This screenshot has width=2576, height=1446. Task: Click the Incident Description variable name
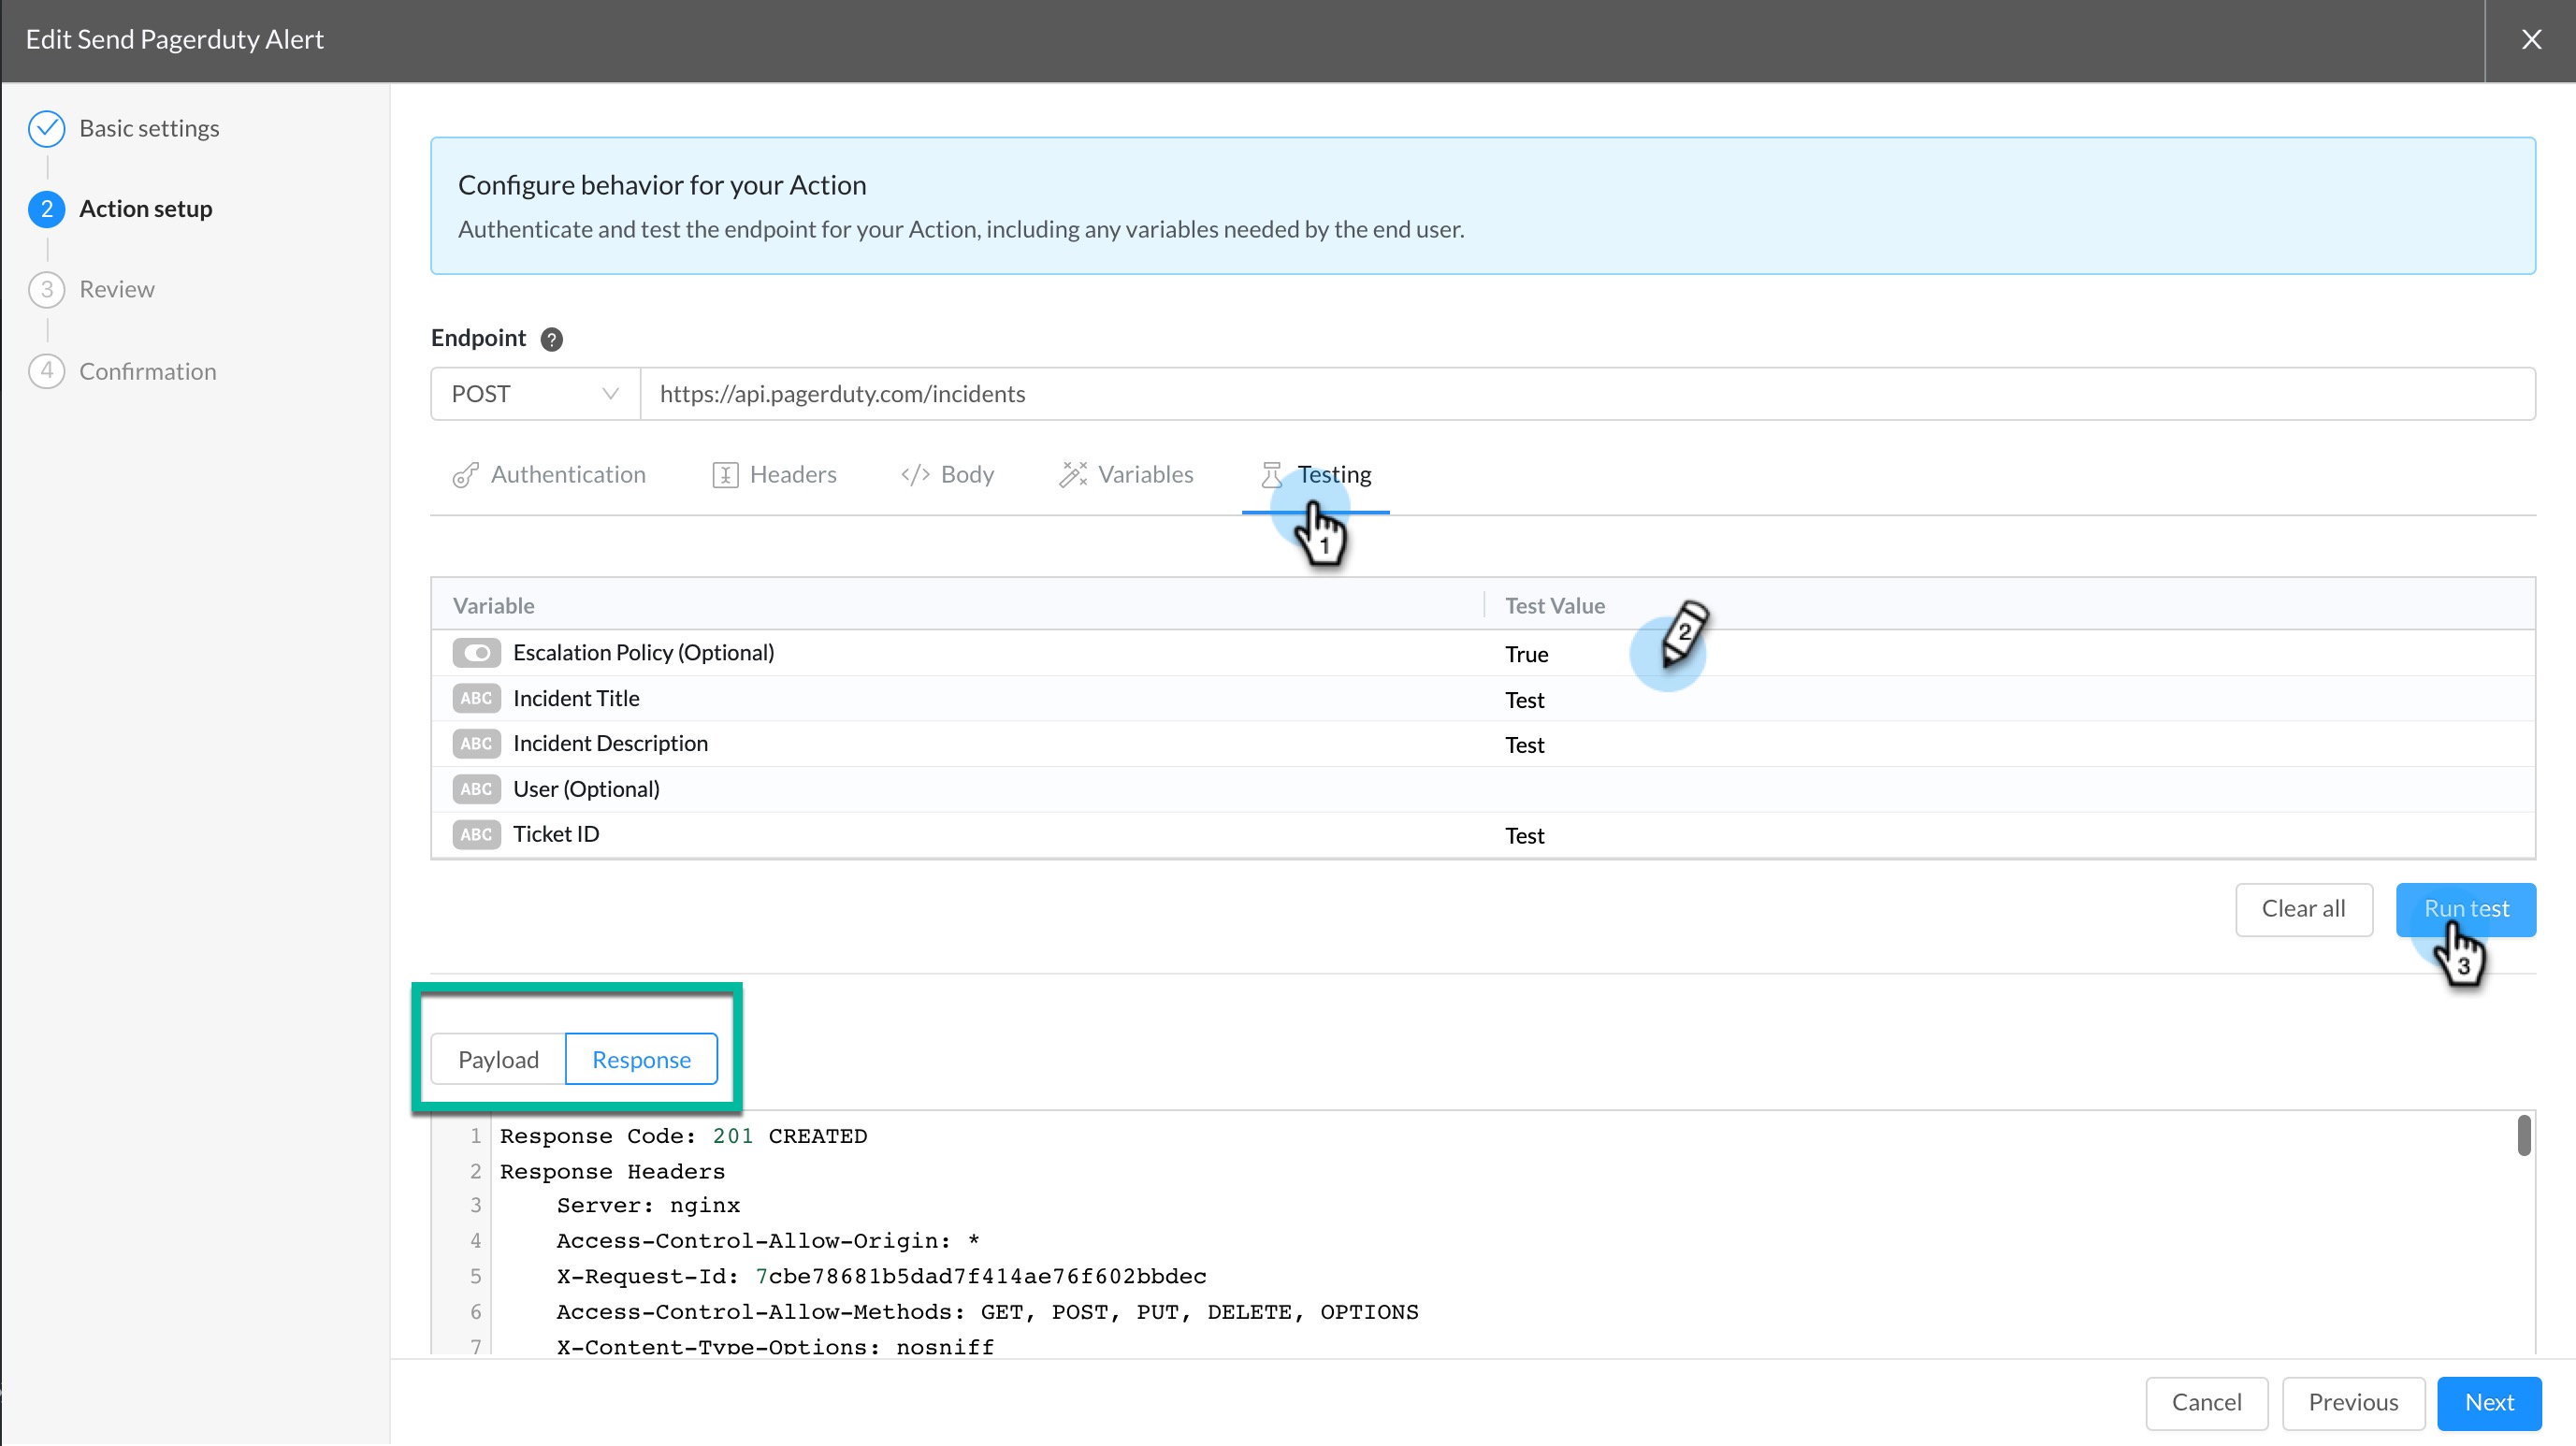coord(610,744)
